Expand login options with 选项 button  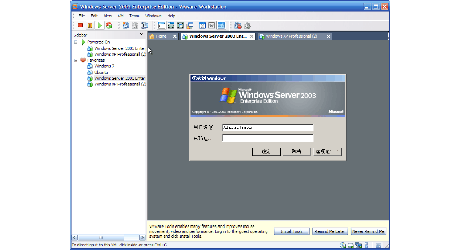[327, 152]
